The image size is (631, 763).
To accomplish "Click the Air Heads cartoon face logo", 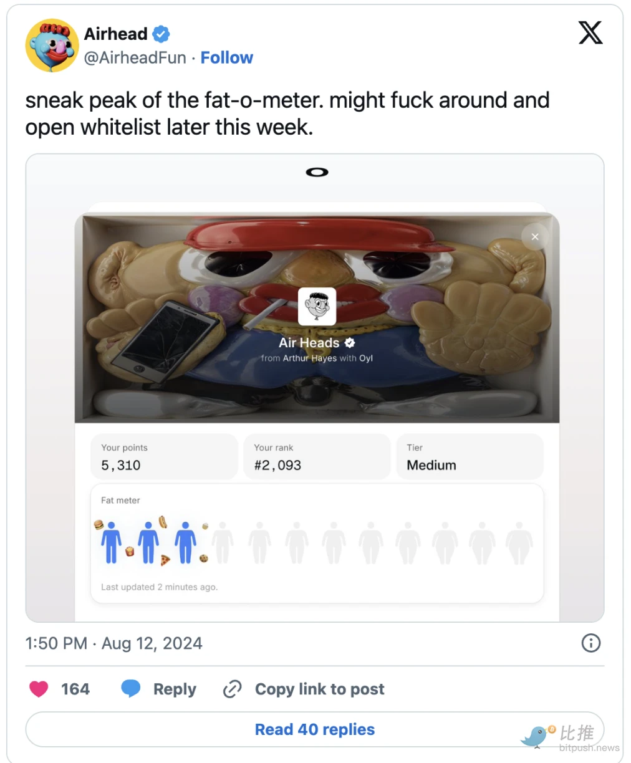I will click(317, 306).
